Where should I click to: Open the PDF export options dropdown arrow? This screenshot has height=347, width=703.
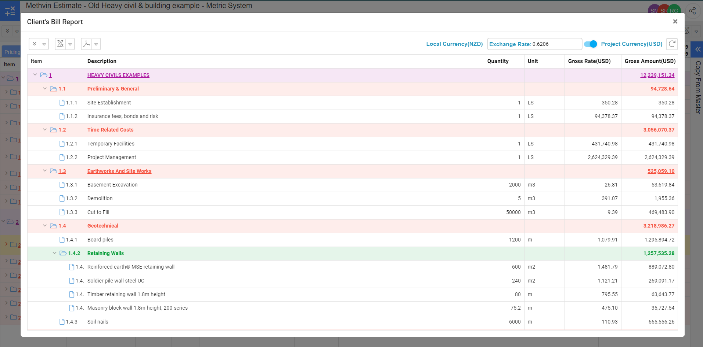96,44
